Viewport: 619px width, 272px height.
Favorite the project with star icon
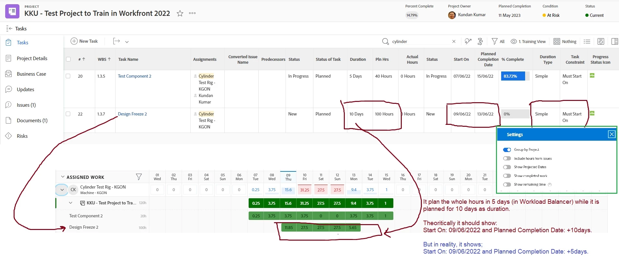tap(180, 13)
